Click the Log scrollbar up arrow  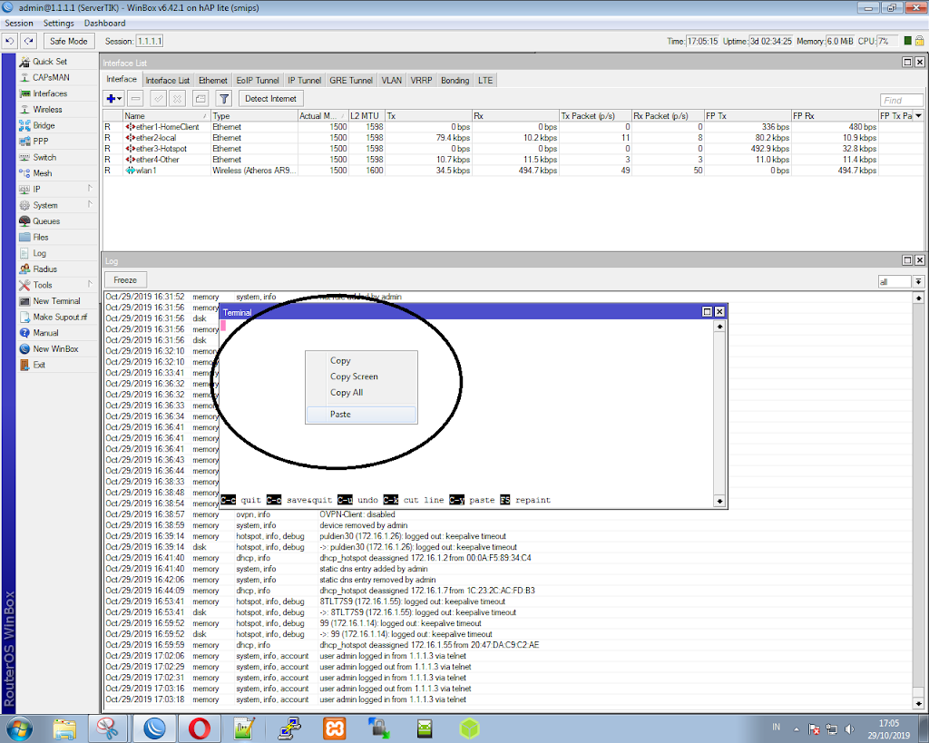918,298
